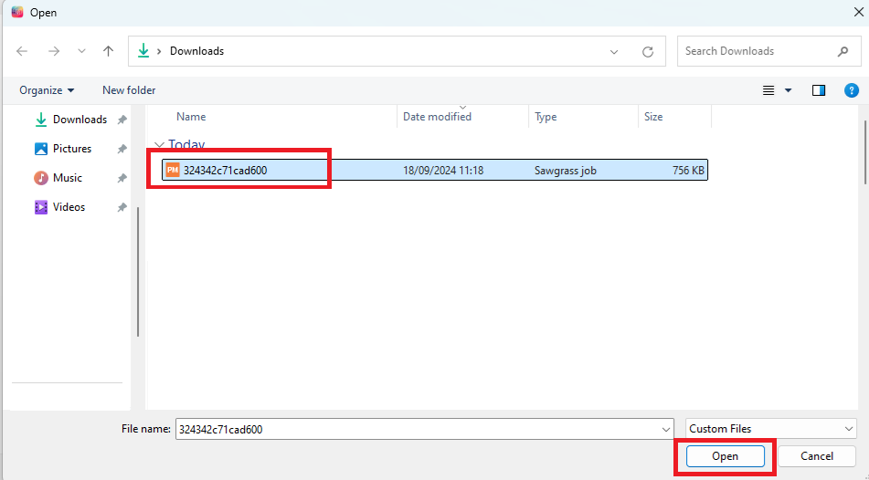This screenshot has height=480, width=869.
Task: Collapse the Today group
Action: pyautogui.click(x=159, y=145)
